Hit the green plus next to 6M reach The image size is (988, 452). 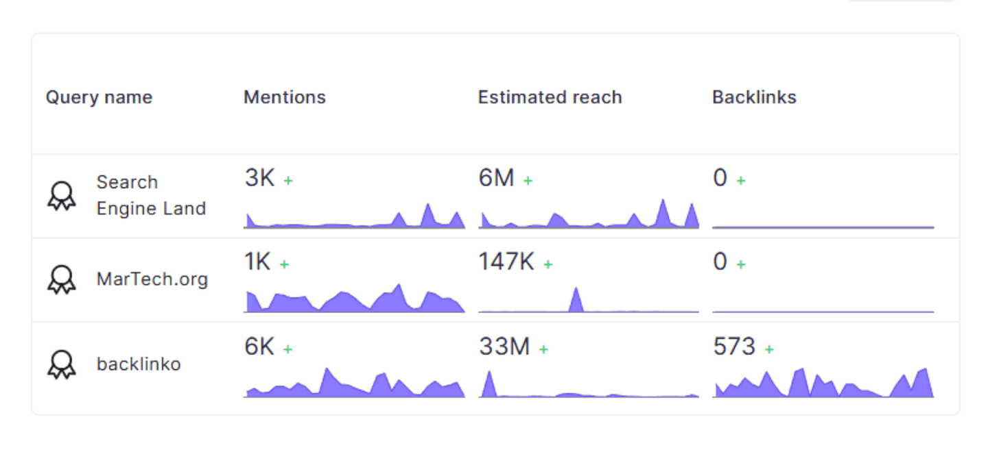tap(528, 181)
